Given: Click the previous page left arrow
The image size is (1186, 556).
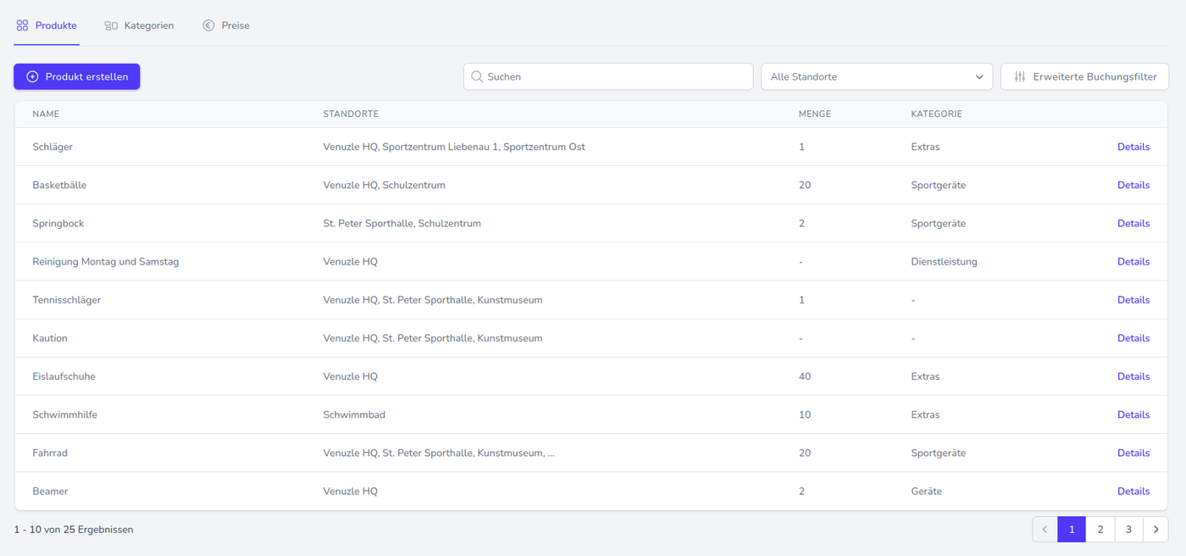Looking at the screenshot, I should tap(1045, 530).
